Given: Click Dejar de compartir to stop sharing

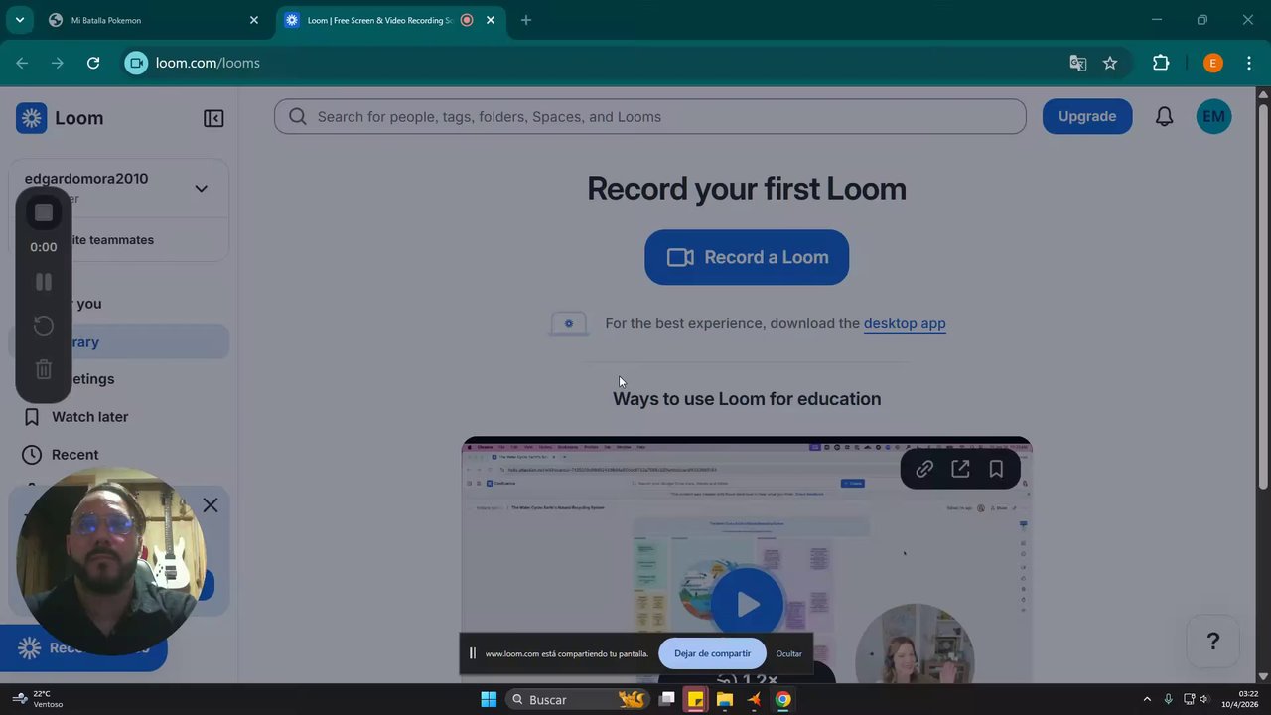Looking at the screenshot, I should 712,653.
